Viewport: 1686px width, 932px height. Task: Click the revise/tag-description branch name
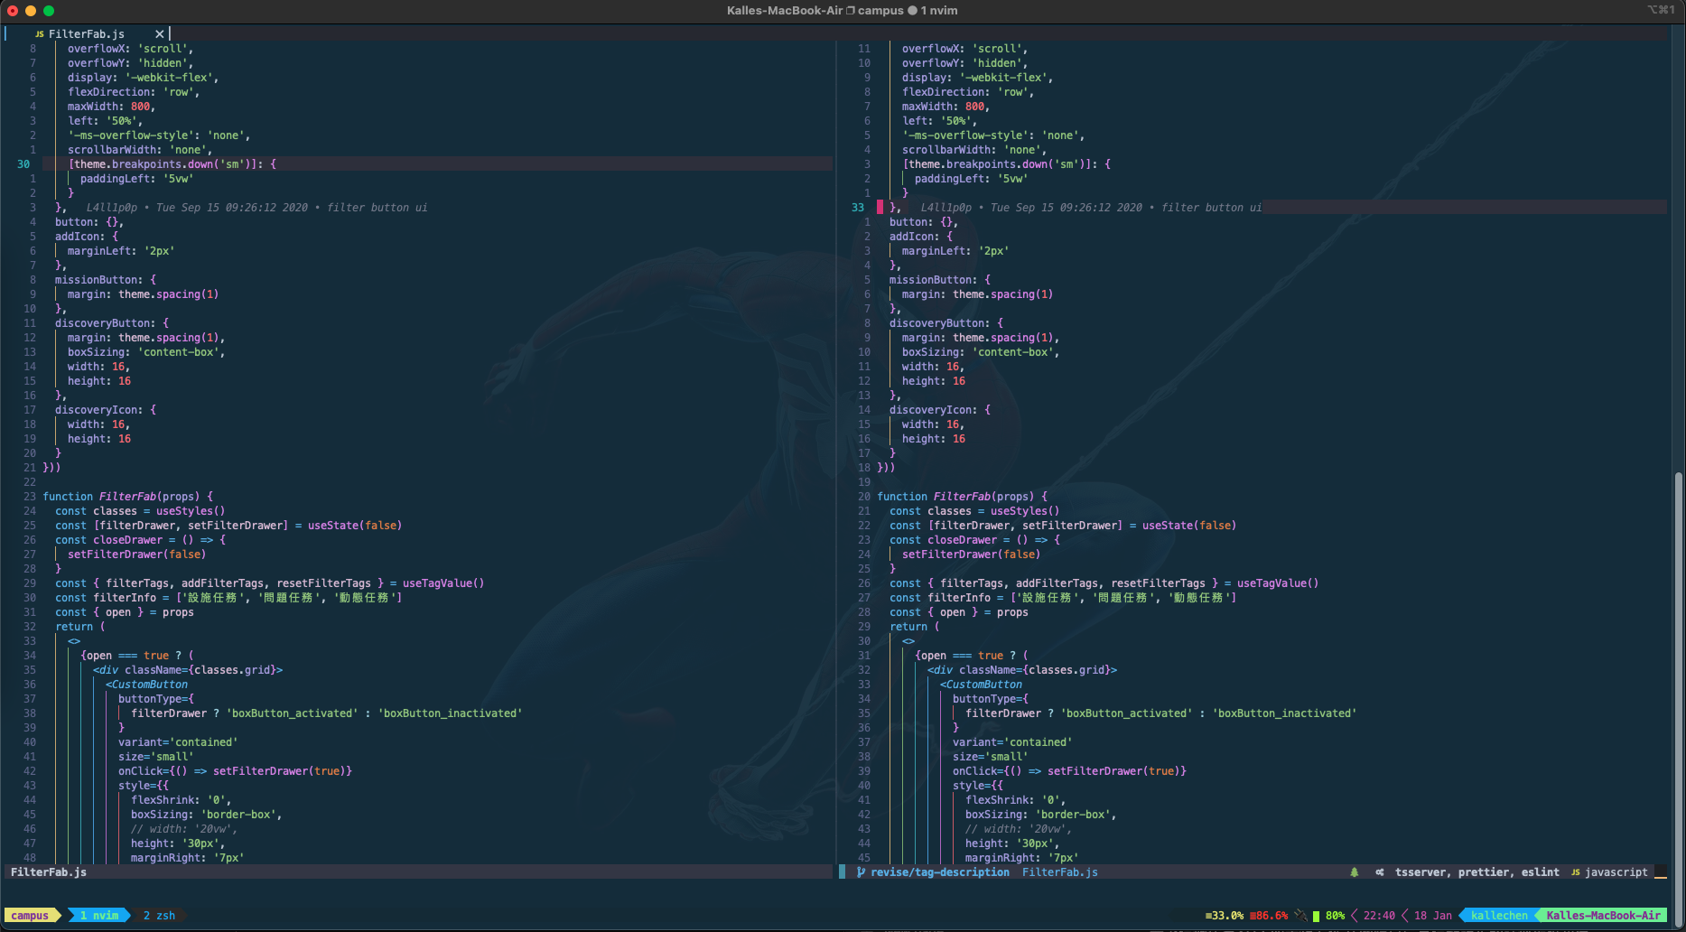point(940,872)
